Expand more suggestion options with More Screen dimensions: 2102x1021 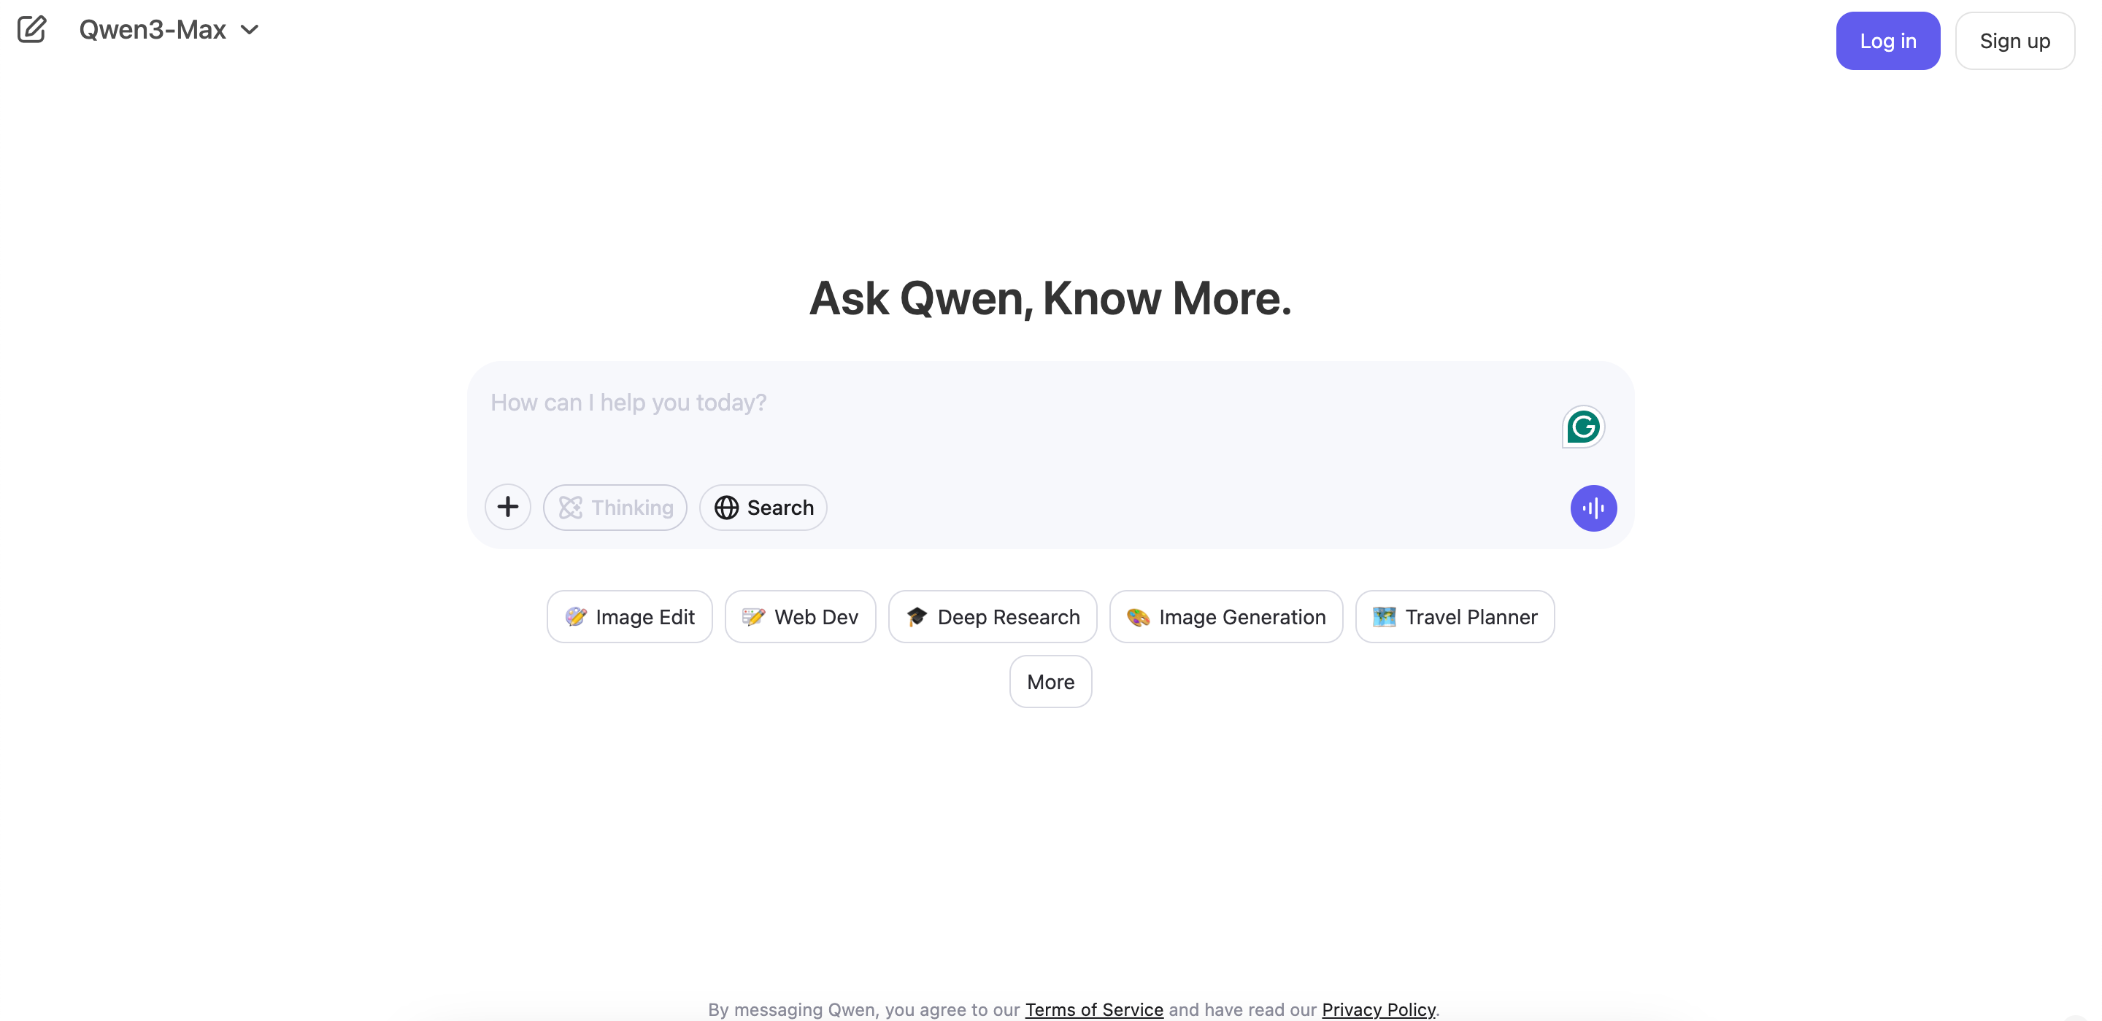pos(1050,681)
